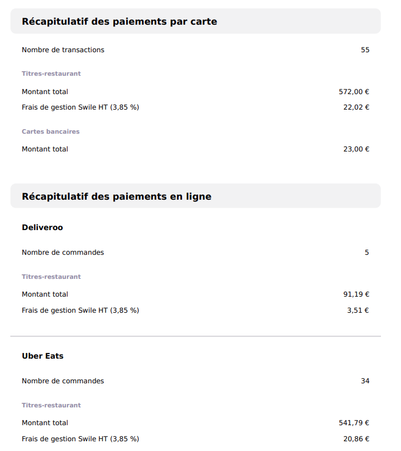The height and width of the screenshot is (451, 401).
Task: Click the 3,51 € Deliveroo management fee
Action: click(x=358, y=310)
